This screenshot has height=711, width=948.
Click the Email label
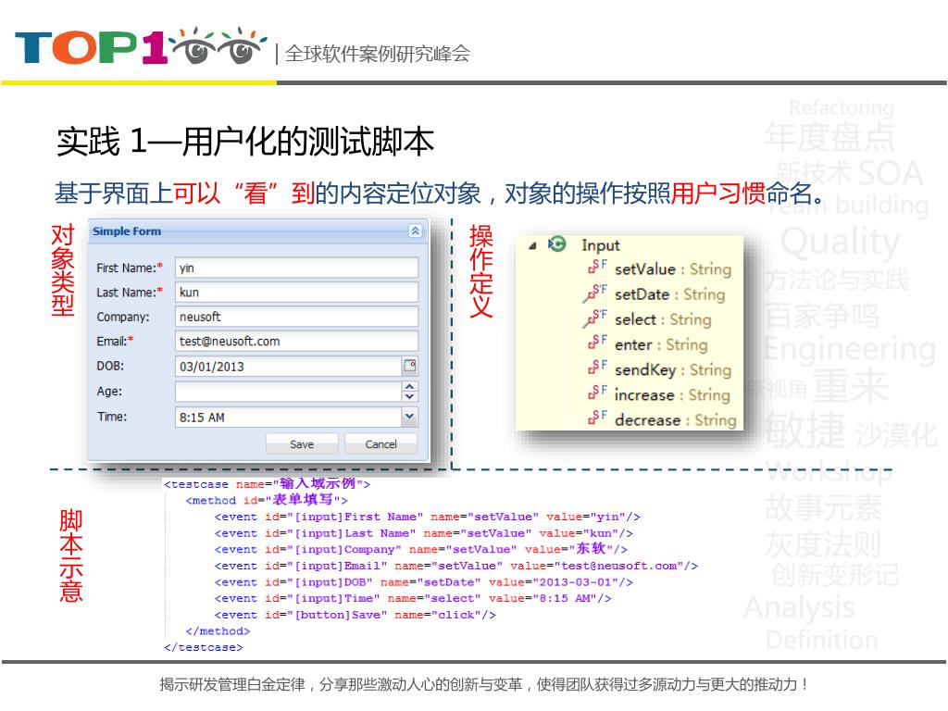click(x=115, y=342)
